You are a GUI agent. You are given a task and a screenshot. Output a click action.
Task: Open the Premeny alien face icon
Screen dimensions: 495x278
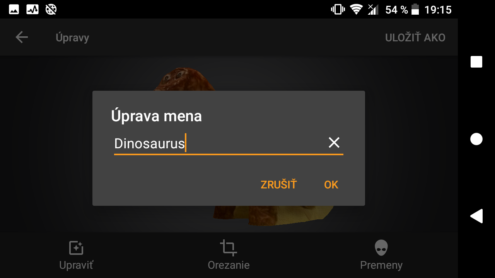coord(381,248)
